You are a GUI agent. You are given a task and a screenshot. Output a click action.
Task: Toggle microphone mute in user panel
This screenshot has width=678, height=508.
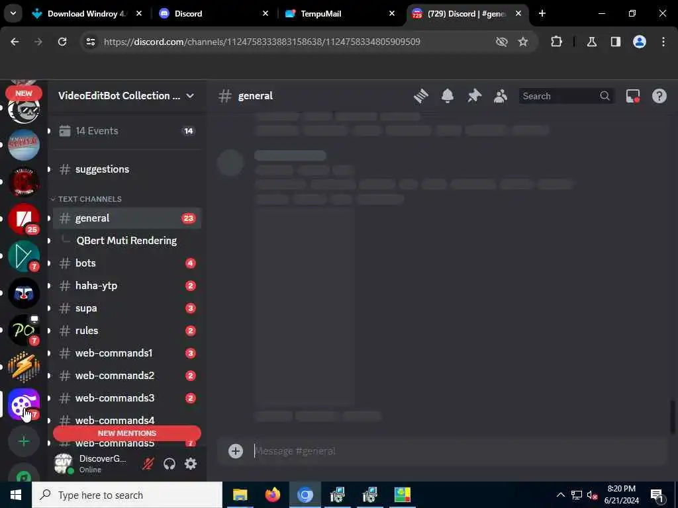(148, 464)
